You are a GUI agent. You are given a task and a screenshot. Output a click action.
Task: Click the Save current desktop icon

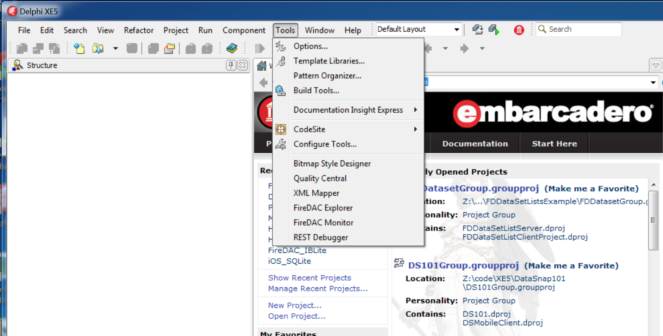tap(478, 29)
